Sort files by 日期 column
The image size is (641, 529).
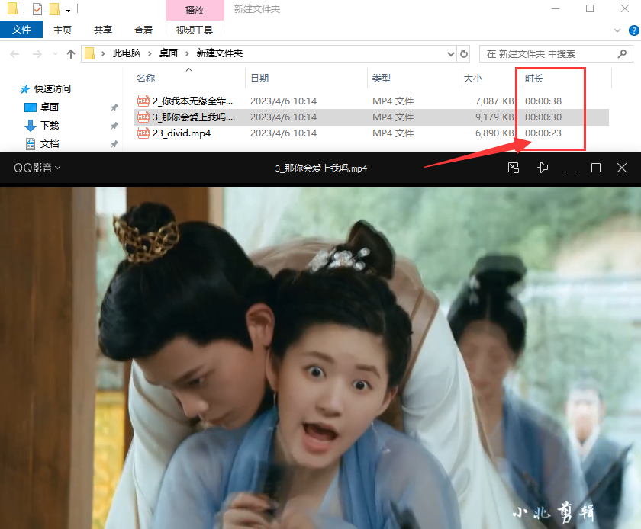259,78
